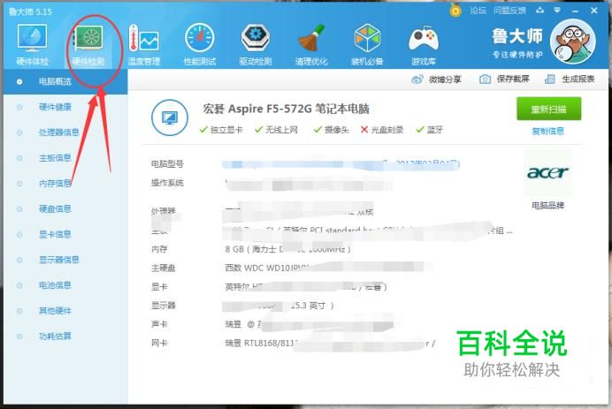Open 驱动检测 driver detection icon
This screenshot has height=409, width=612.
256,44
